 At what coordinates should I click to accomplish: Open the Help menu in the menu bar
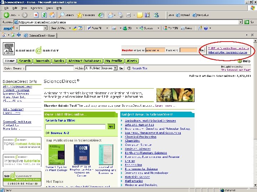(x=59, y=8)
